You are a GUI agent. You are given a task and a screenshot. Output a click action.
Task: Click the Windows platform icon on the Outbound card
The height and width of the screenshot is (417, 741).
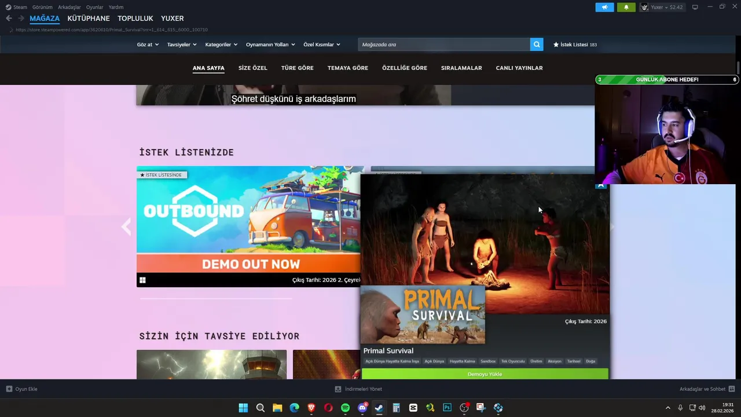(142, 280)
